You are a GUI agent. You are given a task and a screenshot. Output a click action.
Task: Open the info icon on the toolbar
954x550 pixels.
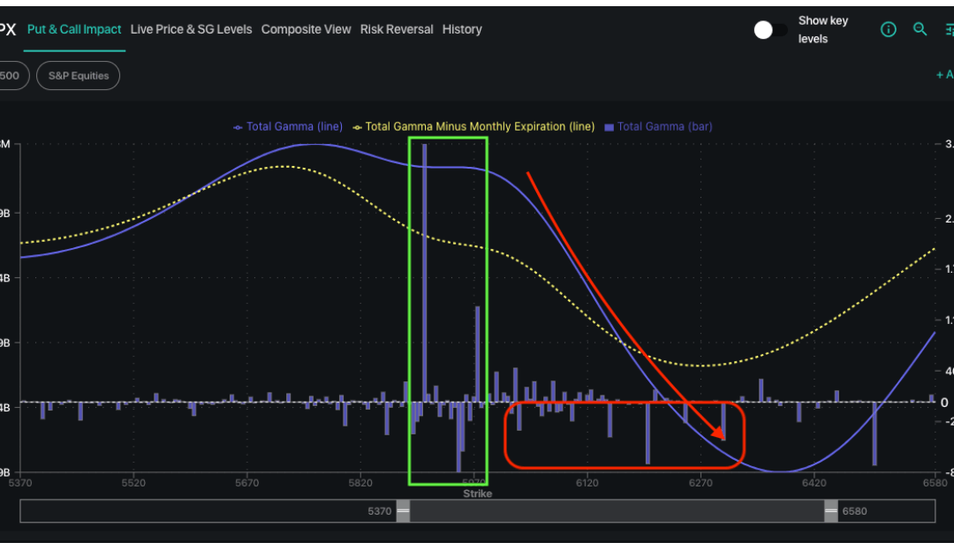[x=888, y=29]
